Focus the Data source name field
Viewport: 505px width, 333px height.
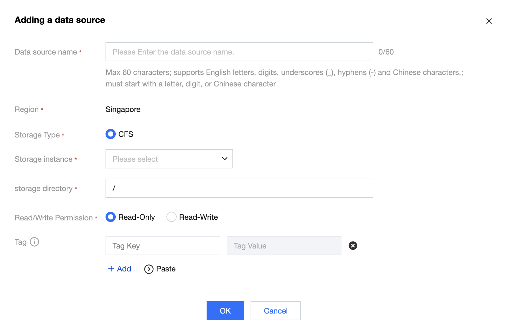click(239, 52)
